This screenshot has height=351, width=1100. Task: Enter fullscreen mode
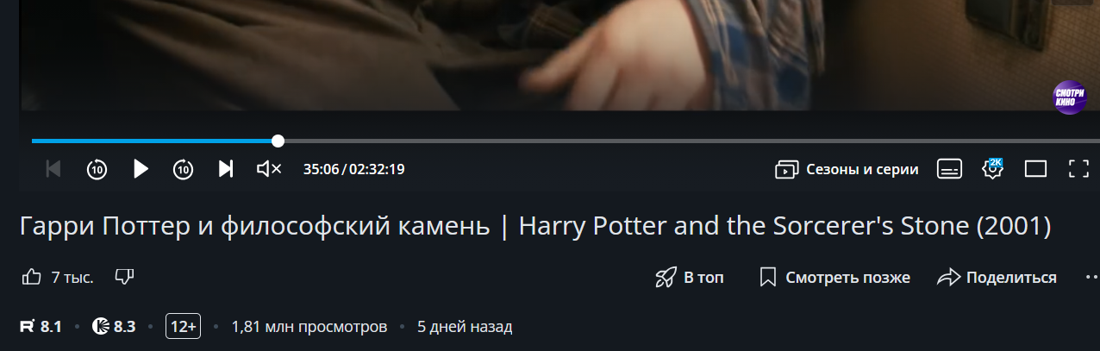point(1078,169)
